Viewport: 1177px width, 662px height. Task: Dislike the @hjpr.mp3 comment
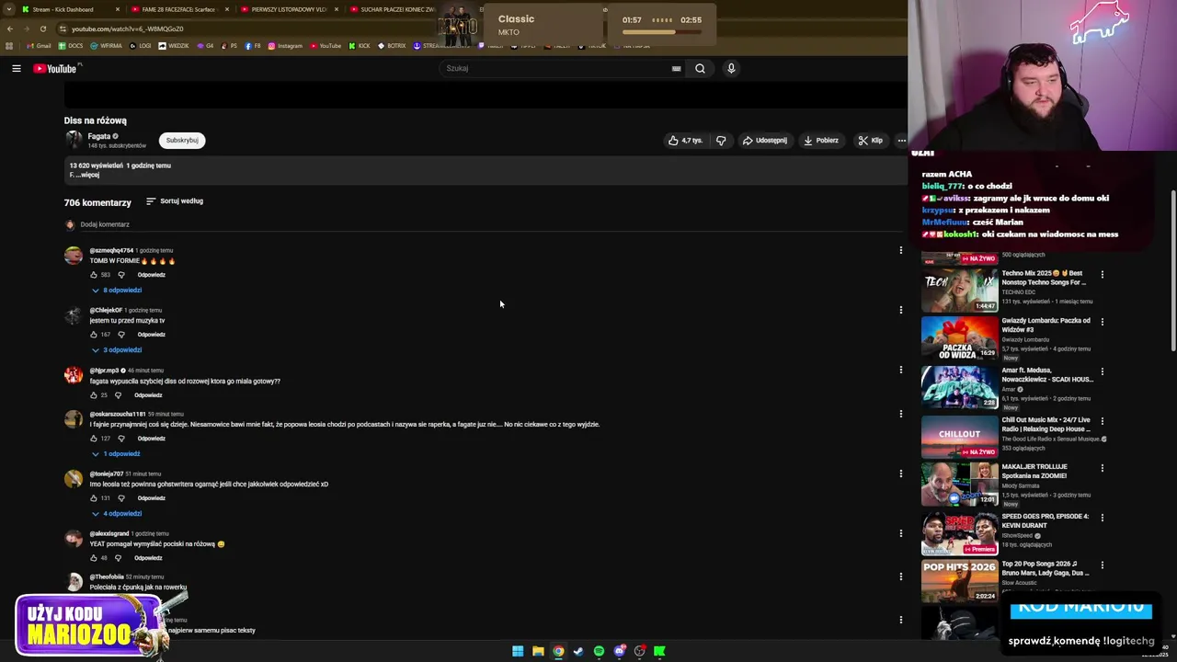pos(118,395)
